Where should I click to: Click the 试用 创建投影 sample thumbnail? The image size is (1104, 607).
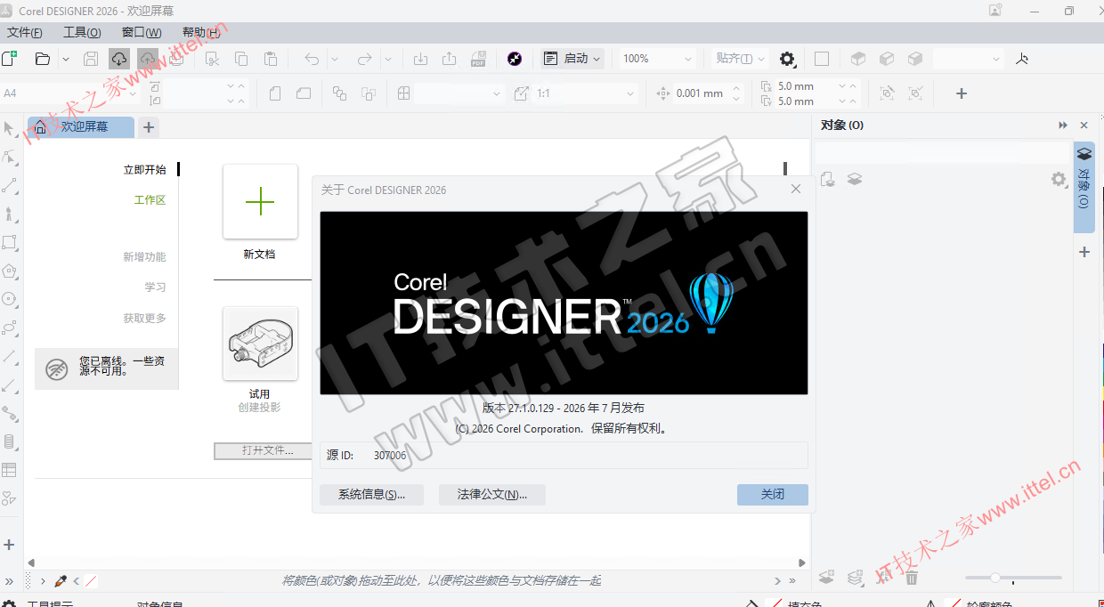click(260, 344)
